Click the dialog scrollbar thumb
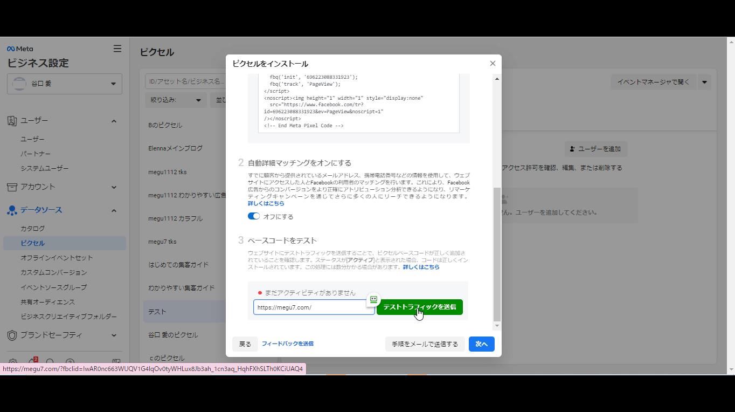This screenshot has height=412, width=735. [x=497, y=255]
